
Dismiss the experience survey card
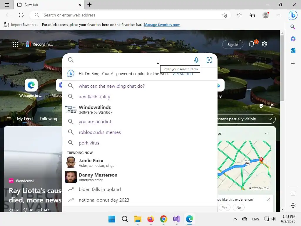click(x=269, y=199)
